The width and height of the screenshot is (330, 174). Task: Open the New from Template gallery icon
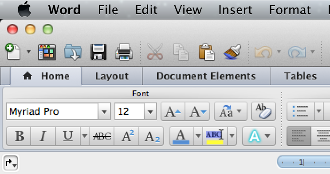click(x=47, y=52)
